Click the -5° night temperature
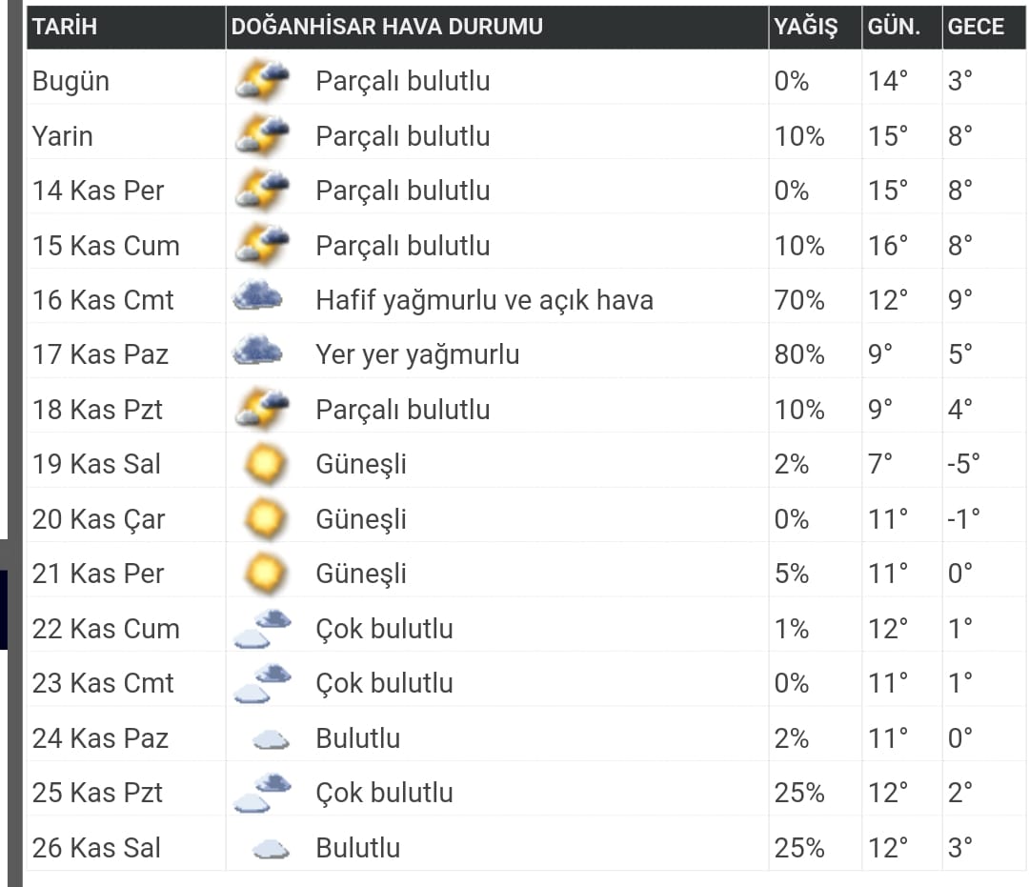Screen dimensions: 1029x887 click(x=963, y=464)
